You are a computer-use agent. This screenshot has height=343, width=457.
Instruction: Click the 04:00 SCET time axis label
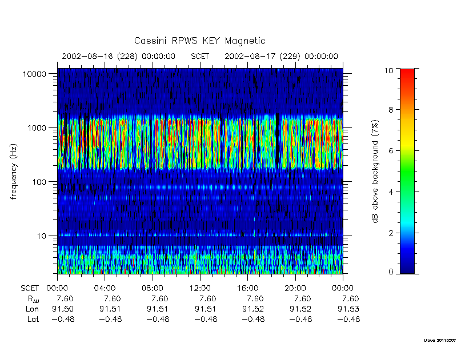[x=105, y=289]
